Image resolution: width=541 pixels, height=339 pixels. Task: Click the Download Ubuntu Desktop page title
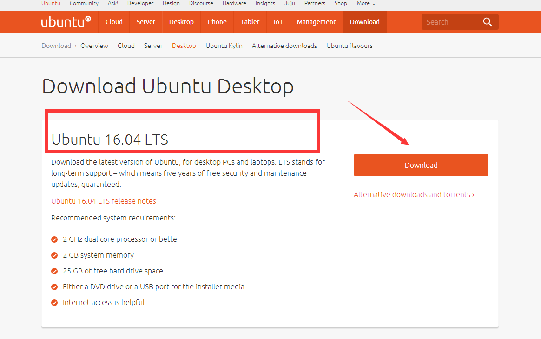coord(168,86)
